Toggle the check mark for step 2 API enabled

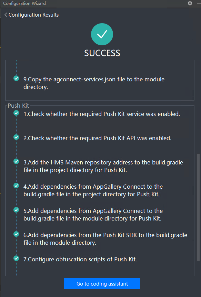click(16, 137)
